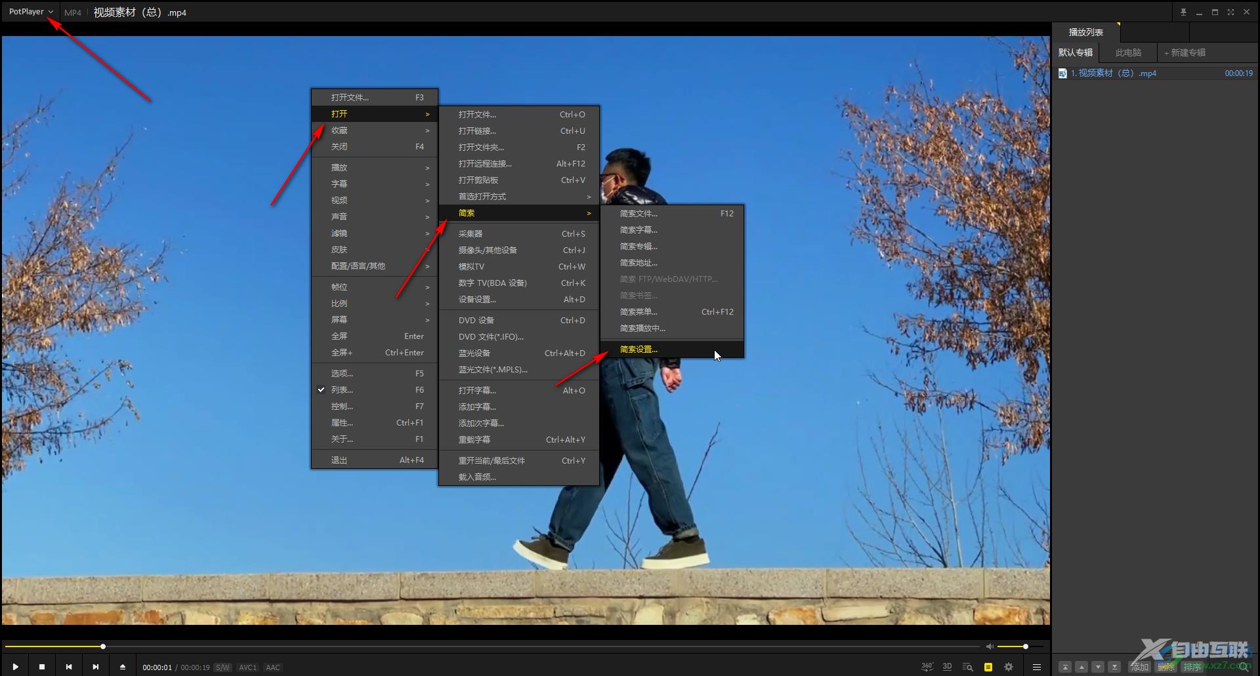Choose 简索文件... F12
The image size is (1260, 676).
click(672, 214)
